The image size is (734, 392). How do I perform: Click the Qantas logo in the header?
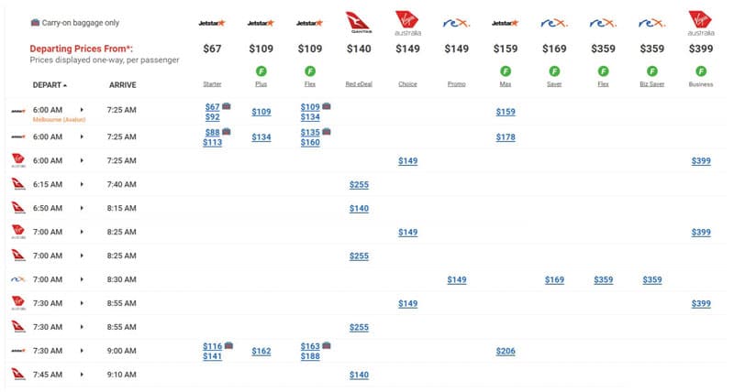point(359,23)
